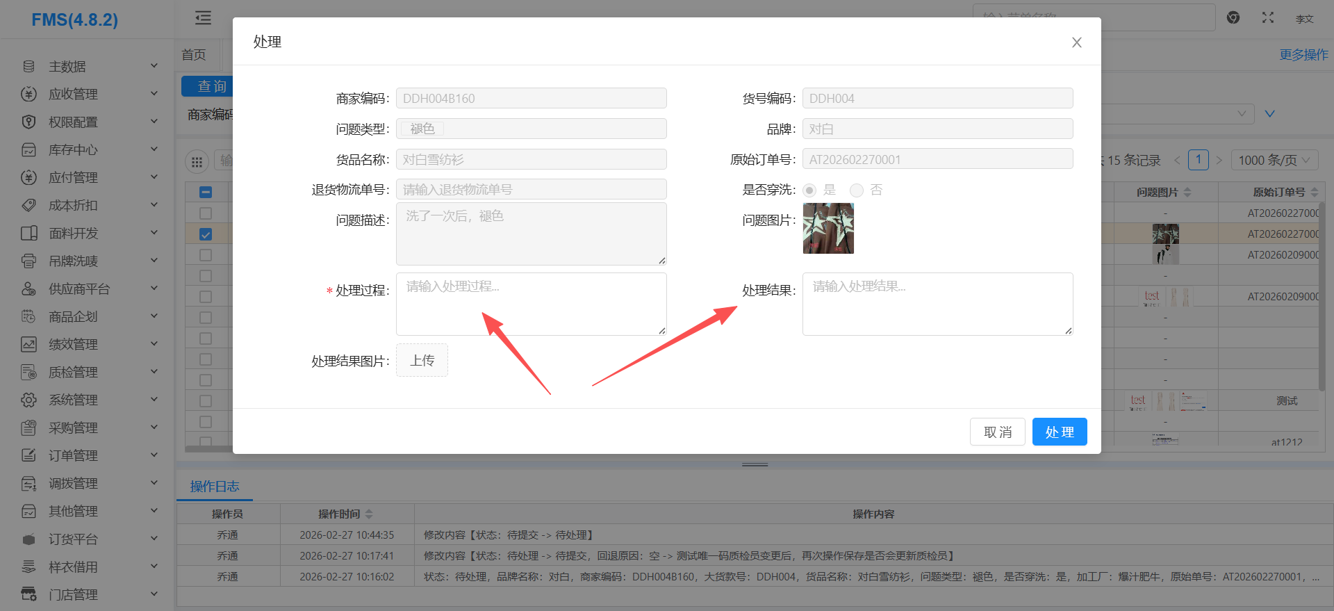This screenshot has width=1334, height=611.
Task: Open the 1000 条/页 page size dropdown
Action: (1274, 160)
